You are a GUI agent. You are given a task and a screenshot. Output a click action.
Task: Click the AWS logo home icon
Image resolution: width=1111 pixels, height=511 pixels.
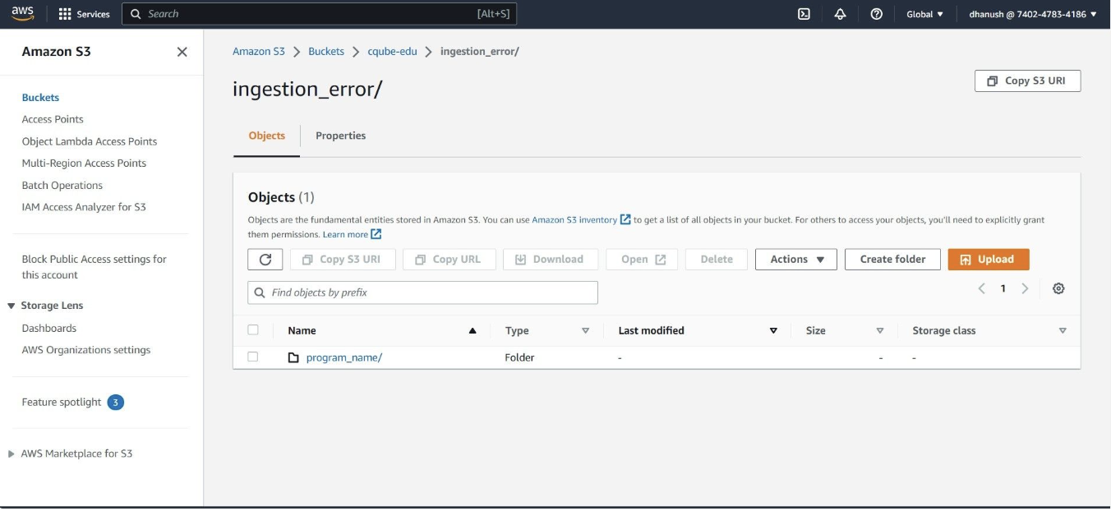tap(23, 14)
